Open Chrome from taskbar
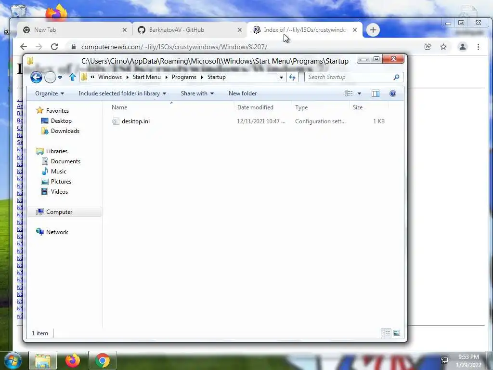Image resolution: width=493 pixels, height=370 pixels. (x=102, y=361)
